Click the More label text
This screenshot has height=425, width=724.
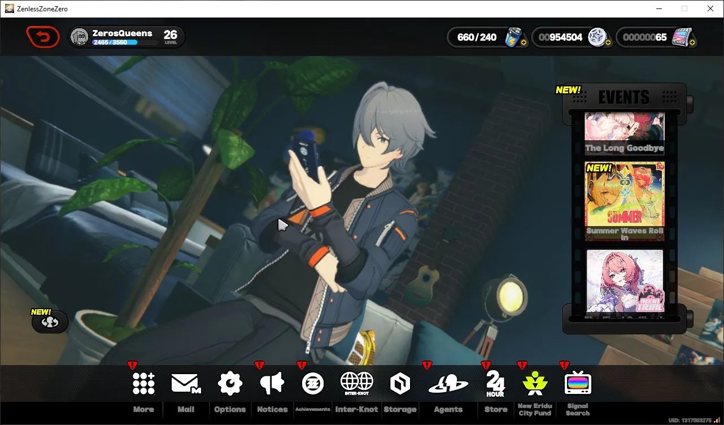(x=143, y=409)
